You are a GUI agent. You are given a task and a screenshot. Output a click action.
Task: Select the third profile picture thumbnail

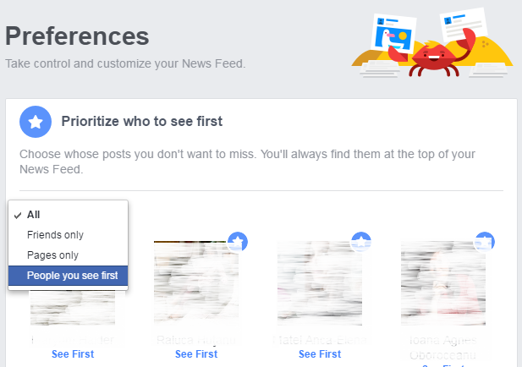[320, 282]
